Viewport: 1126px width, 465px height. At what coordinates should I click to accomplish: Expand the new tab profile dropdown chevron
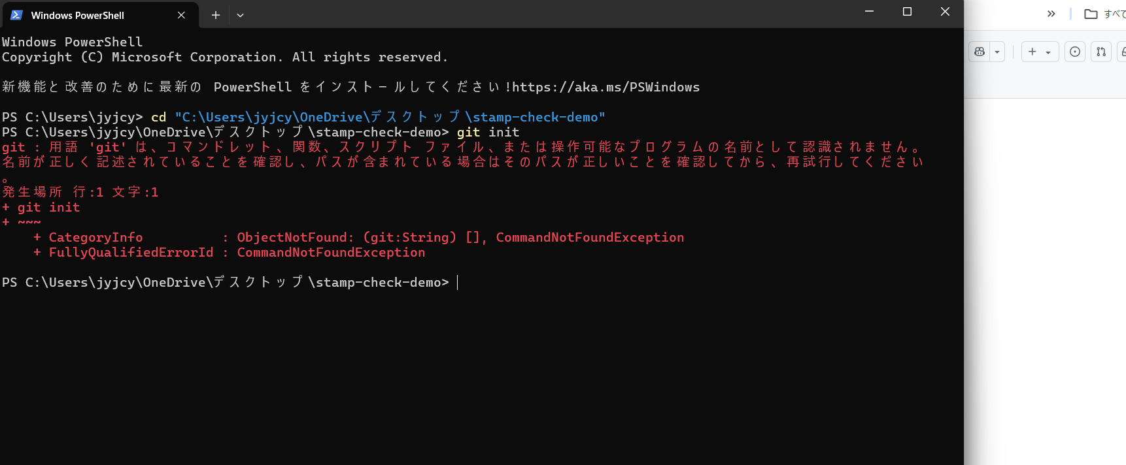(240, 15)
